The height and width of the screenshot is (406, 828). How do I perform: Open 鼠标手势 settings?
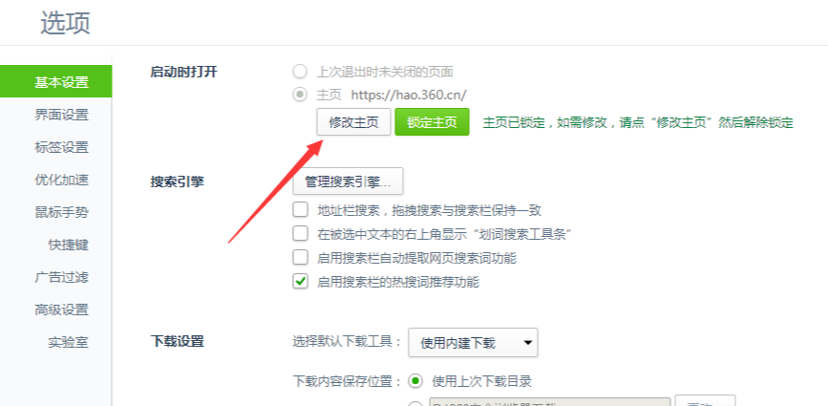pos(61,213)
